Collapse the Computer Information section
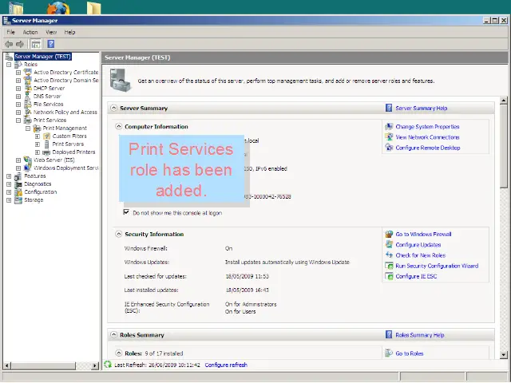 119,126
